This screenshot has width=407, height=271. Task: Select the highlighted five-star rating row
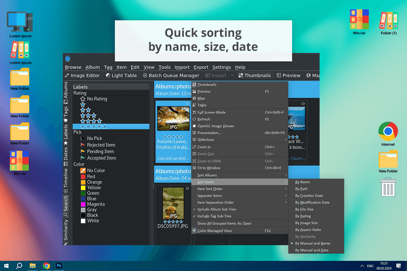click(x=111, y=127)
